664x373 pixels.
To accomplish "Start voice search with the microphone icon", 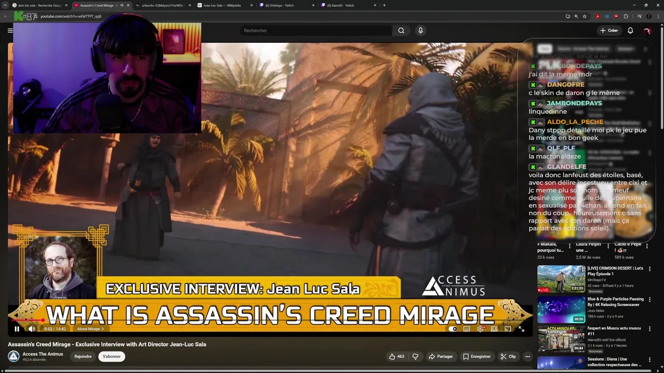I will (421, 31).
